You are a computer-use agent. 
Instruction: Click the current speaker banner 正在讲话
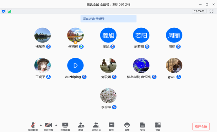[108, 19]
